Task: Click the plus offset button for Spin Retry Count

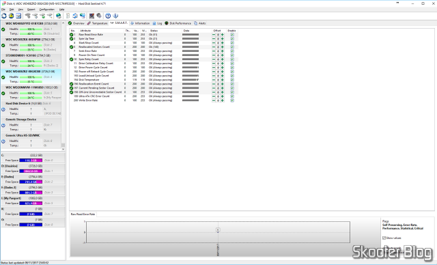Action: [x=223, y=59]
